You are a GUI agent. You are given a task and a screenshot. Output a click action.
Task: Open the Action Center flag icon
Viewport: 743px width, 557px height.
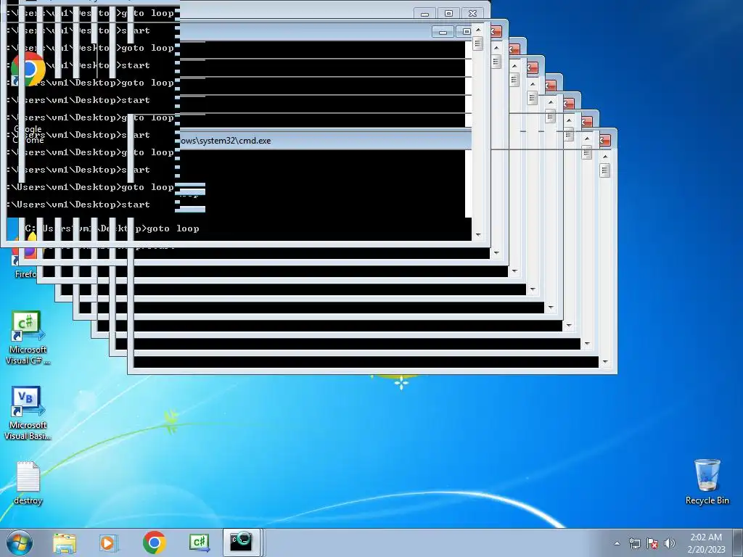tap(652, 543)
